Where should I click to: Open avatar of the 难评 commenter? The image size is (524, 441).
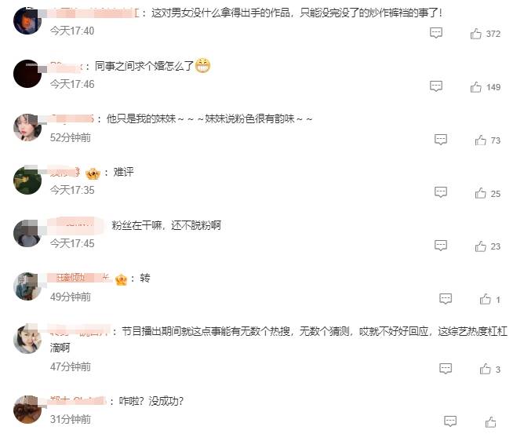pyautogui.click(x=27, y=180)
